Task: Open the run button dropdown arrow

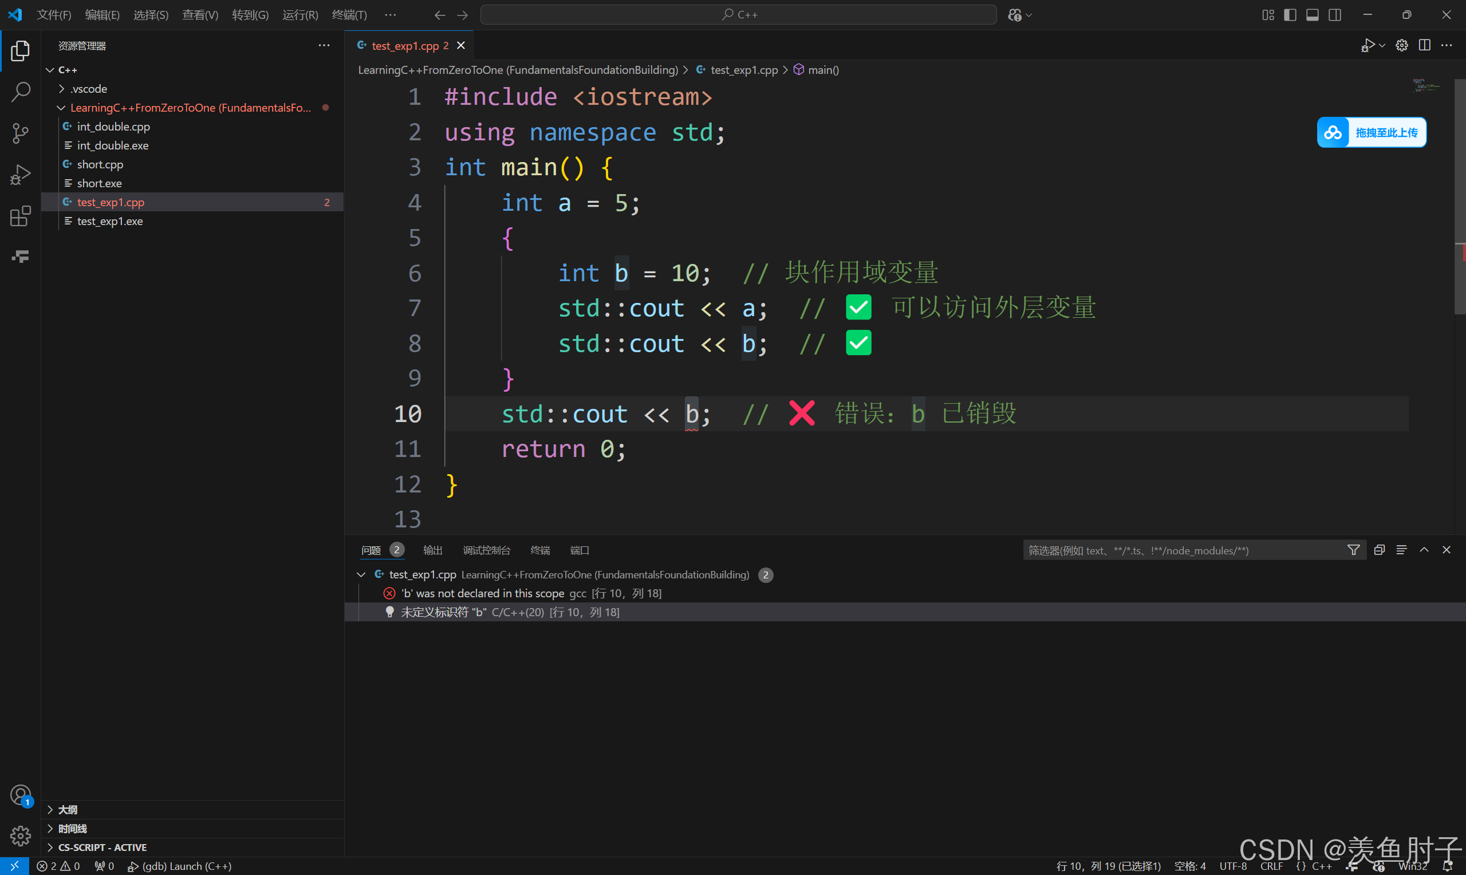Action: click(x=1382, y=45)
